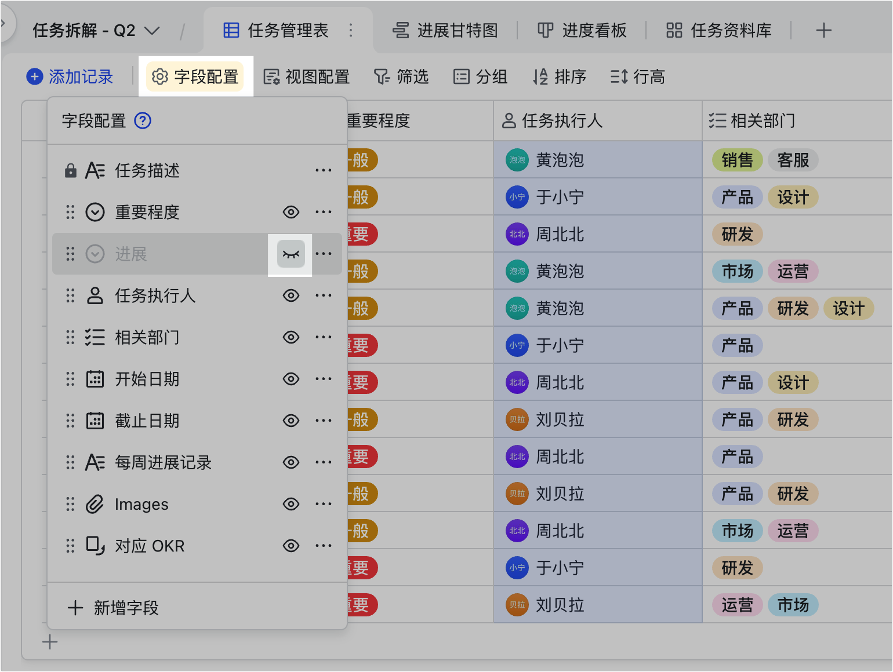
Task: Click the 研发 tag in 周北北's third row
Action: coord(737,234)
